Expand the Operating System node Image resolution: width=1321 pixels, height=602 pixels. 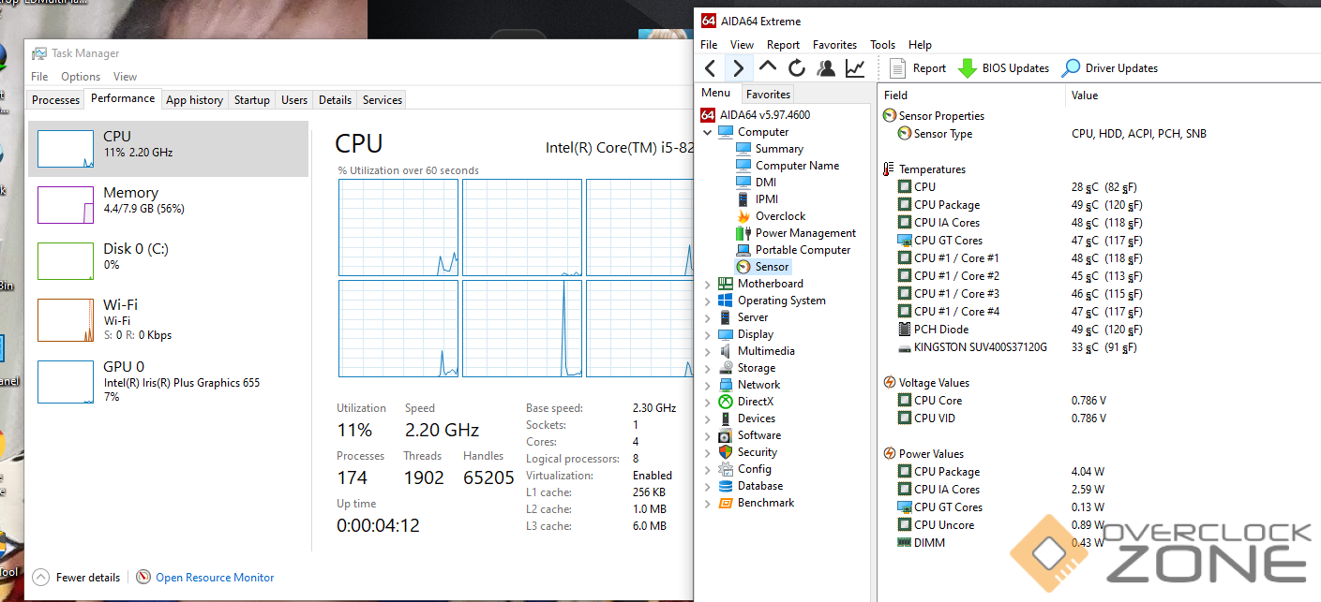[707, 301]
